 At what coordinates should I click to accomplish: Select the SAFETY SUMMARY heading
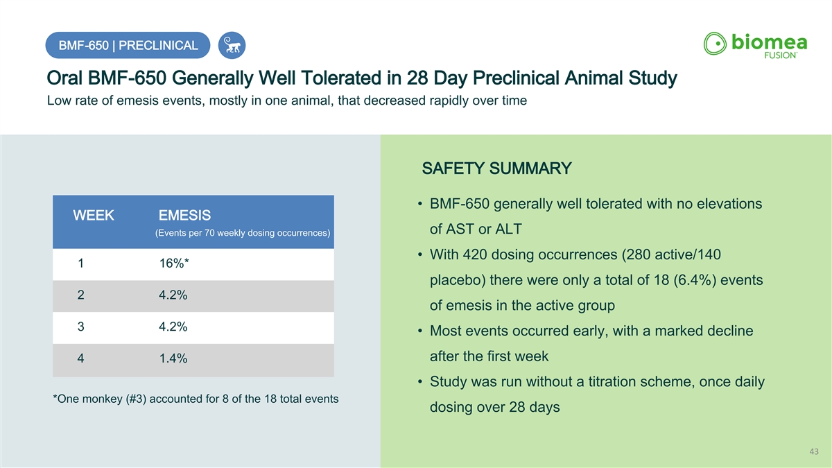point(496,168)
